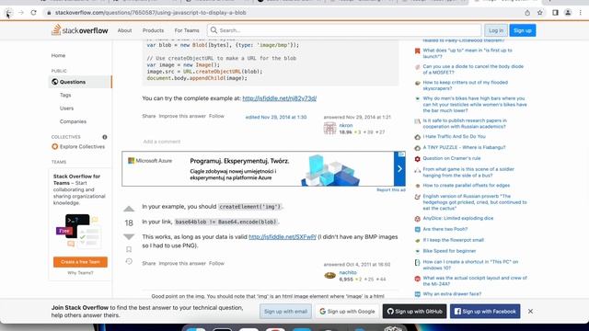The height and width of the screenshot is (331, 589).
Task: Bookmark page with star icon
Action: tap(540, 13)
